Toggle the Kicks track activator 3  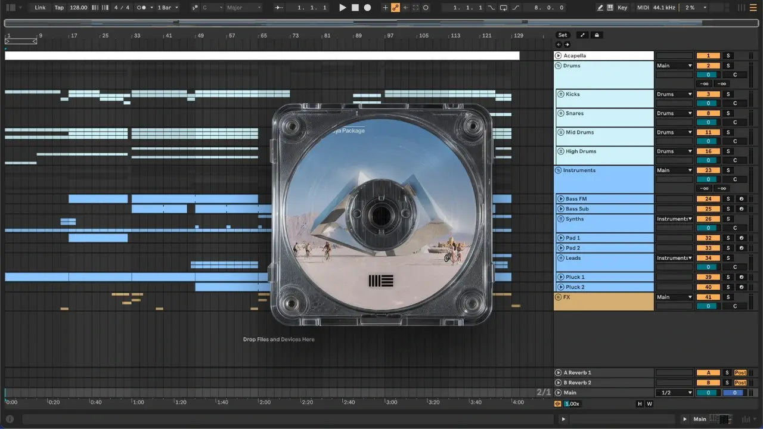(x=708, y=94)
